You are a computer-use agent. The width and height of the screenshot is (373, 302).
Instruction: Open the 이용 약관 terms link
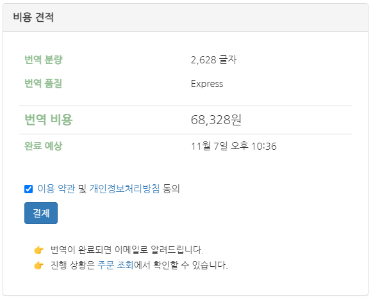click(56, 189)
